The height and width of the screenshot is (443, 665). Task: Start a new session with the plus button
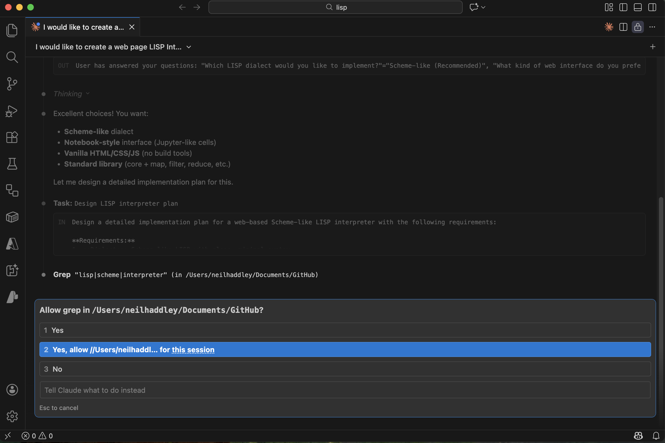[653, 47]
